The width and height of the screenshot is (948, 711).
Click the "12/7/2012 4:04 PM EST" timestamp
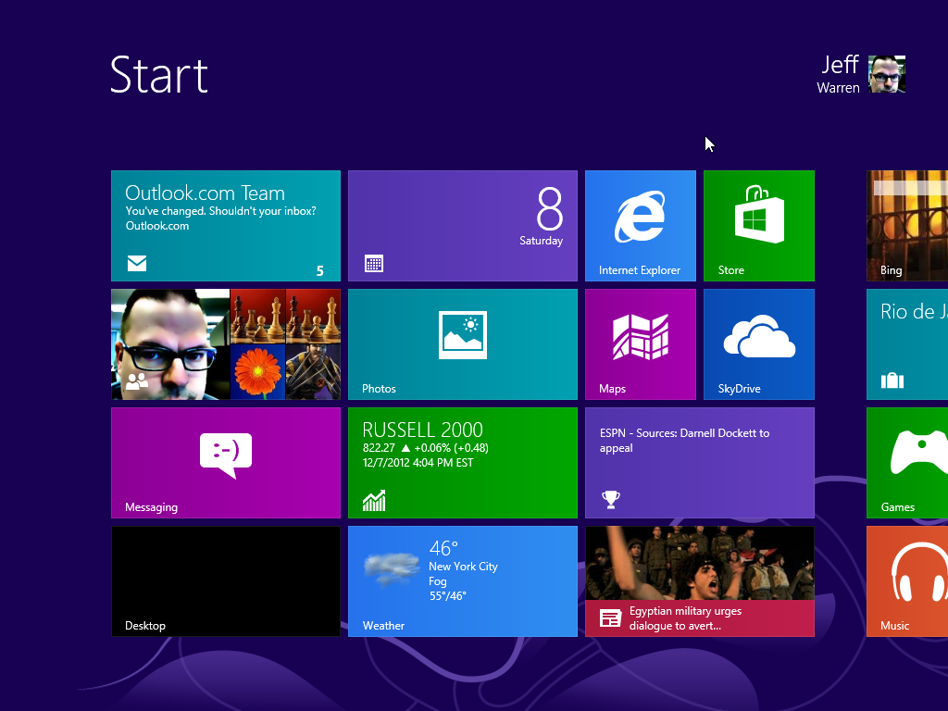pos(418,463)
